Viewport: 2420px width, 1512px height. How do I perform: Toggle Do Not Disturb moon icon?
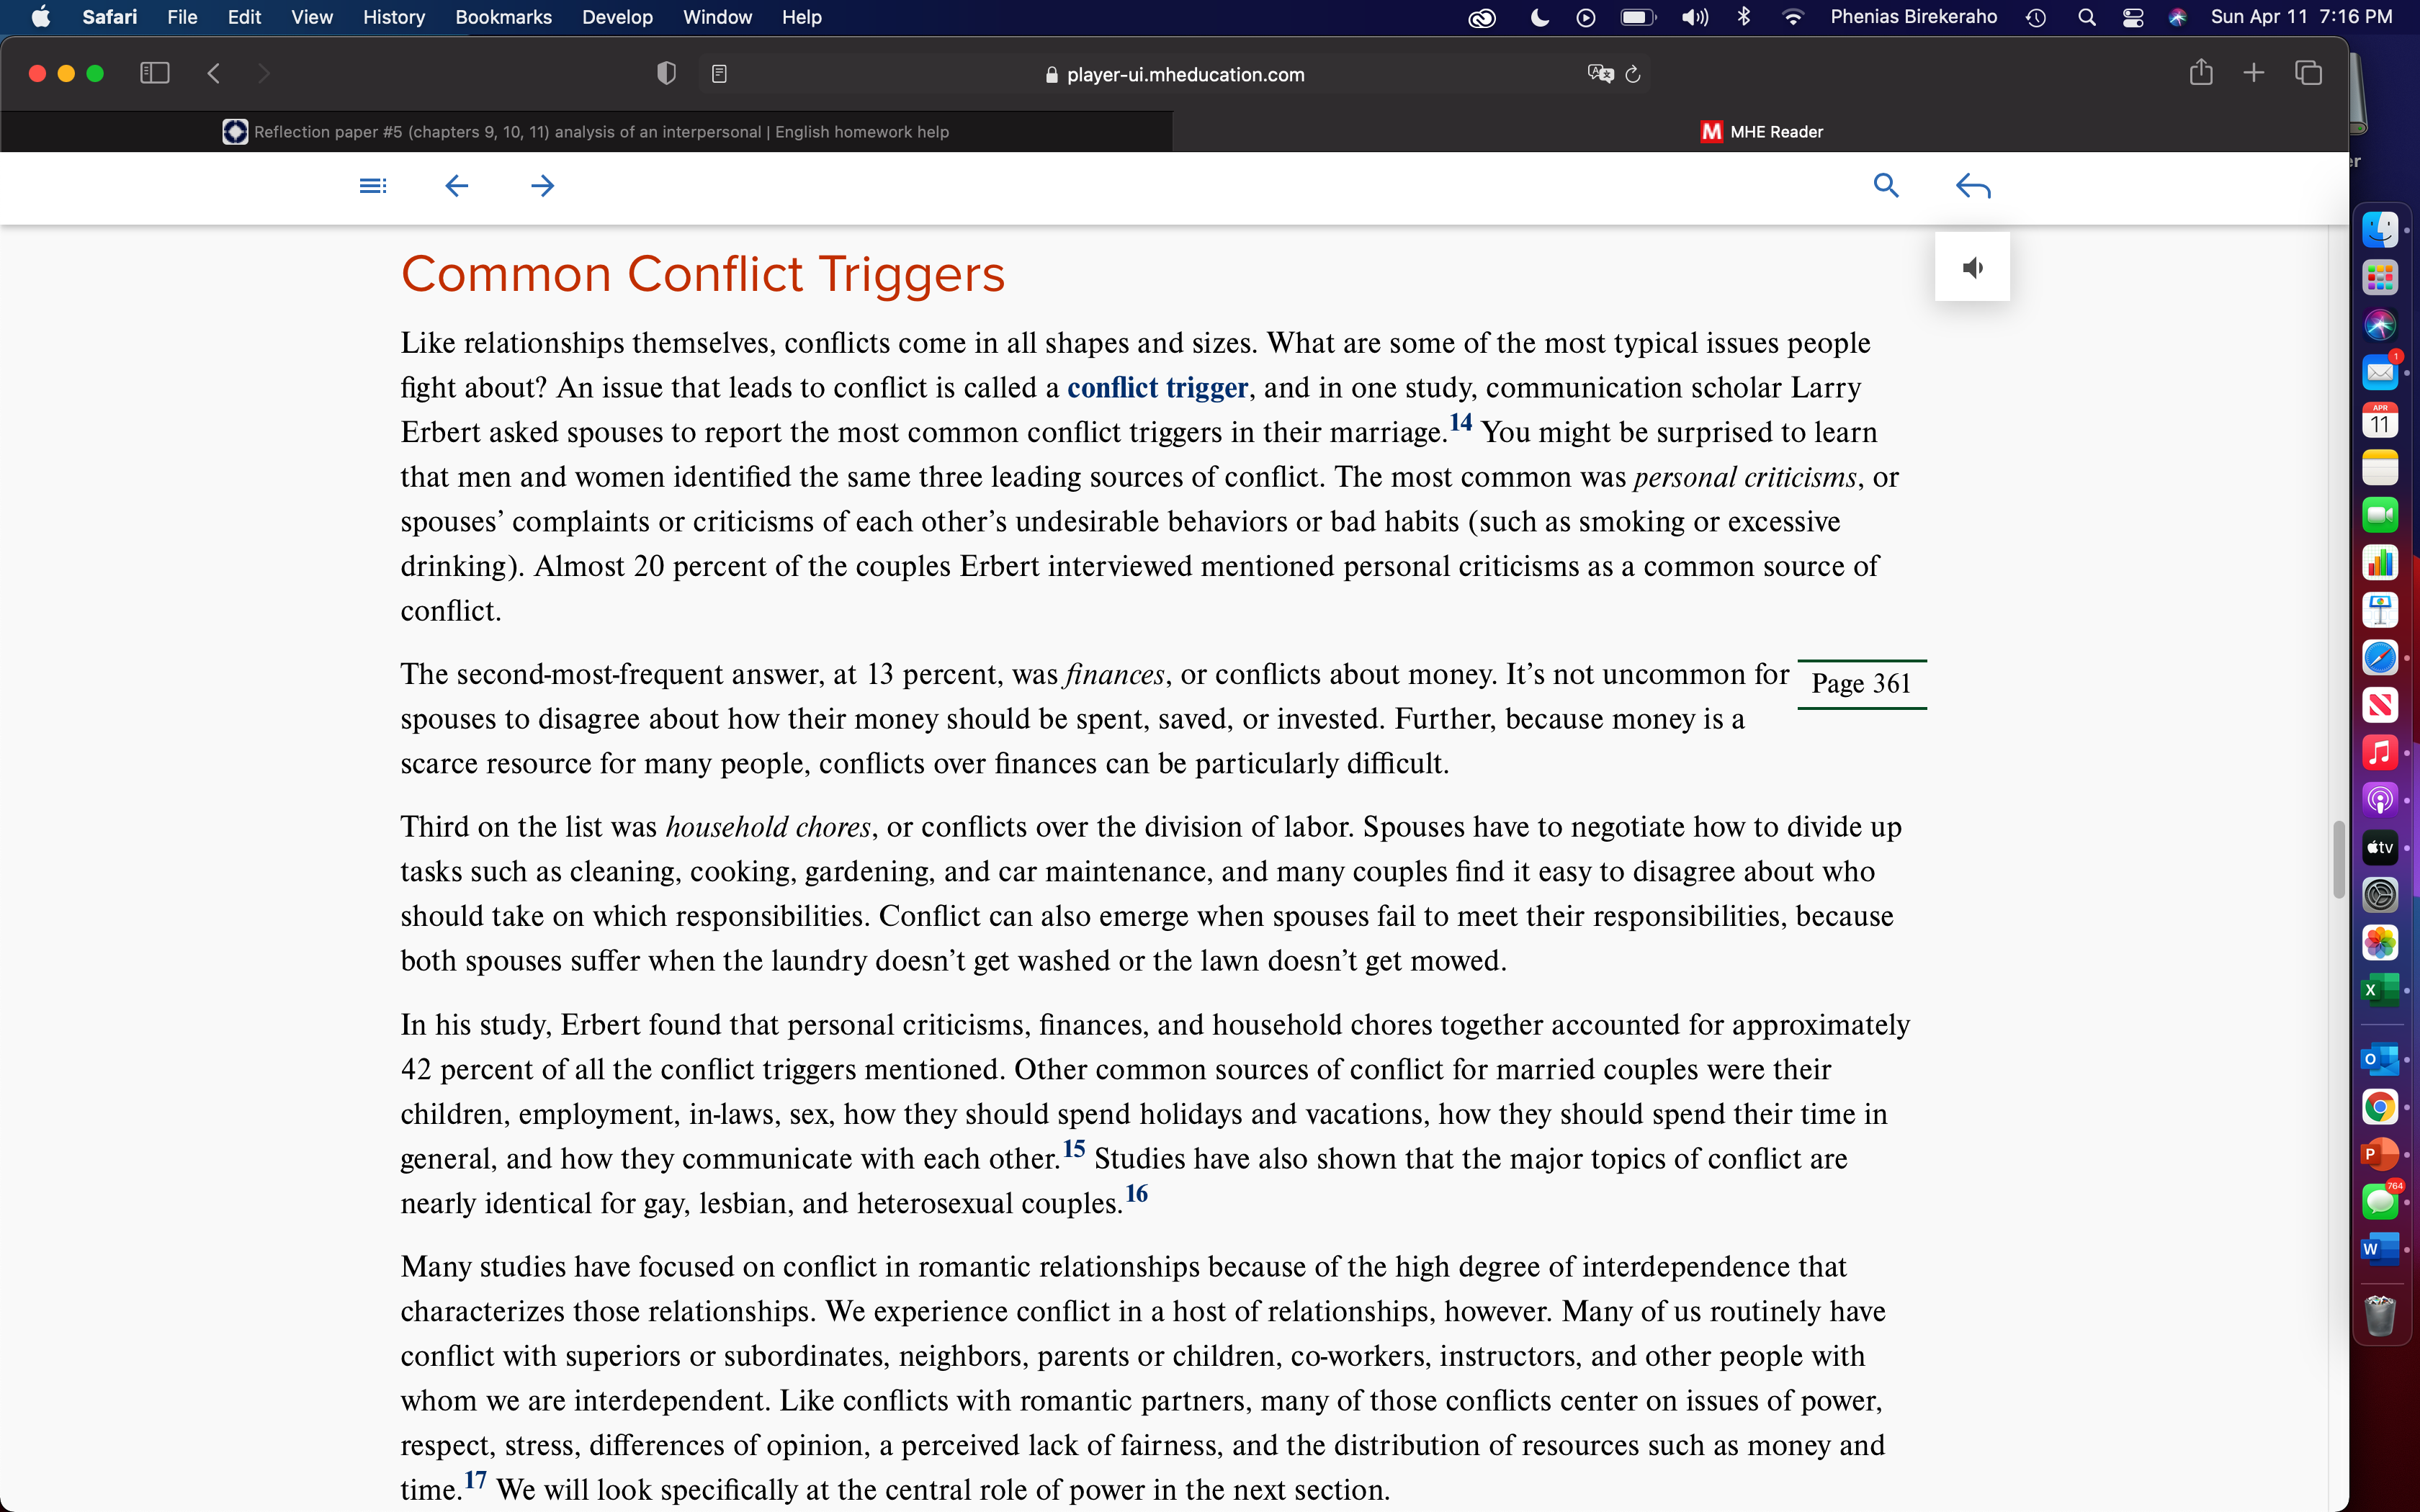coord(1540,17)
